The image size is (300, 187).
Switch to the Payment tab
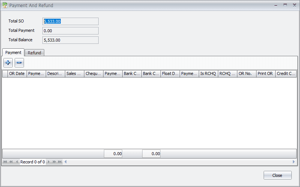pyautogui.click(x=13, y=52)
